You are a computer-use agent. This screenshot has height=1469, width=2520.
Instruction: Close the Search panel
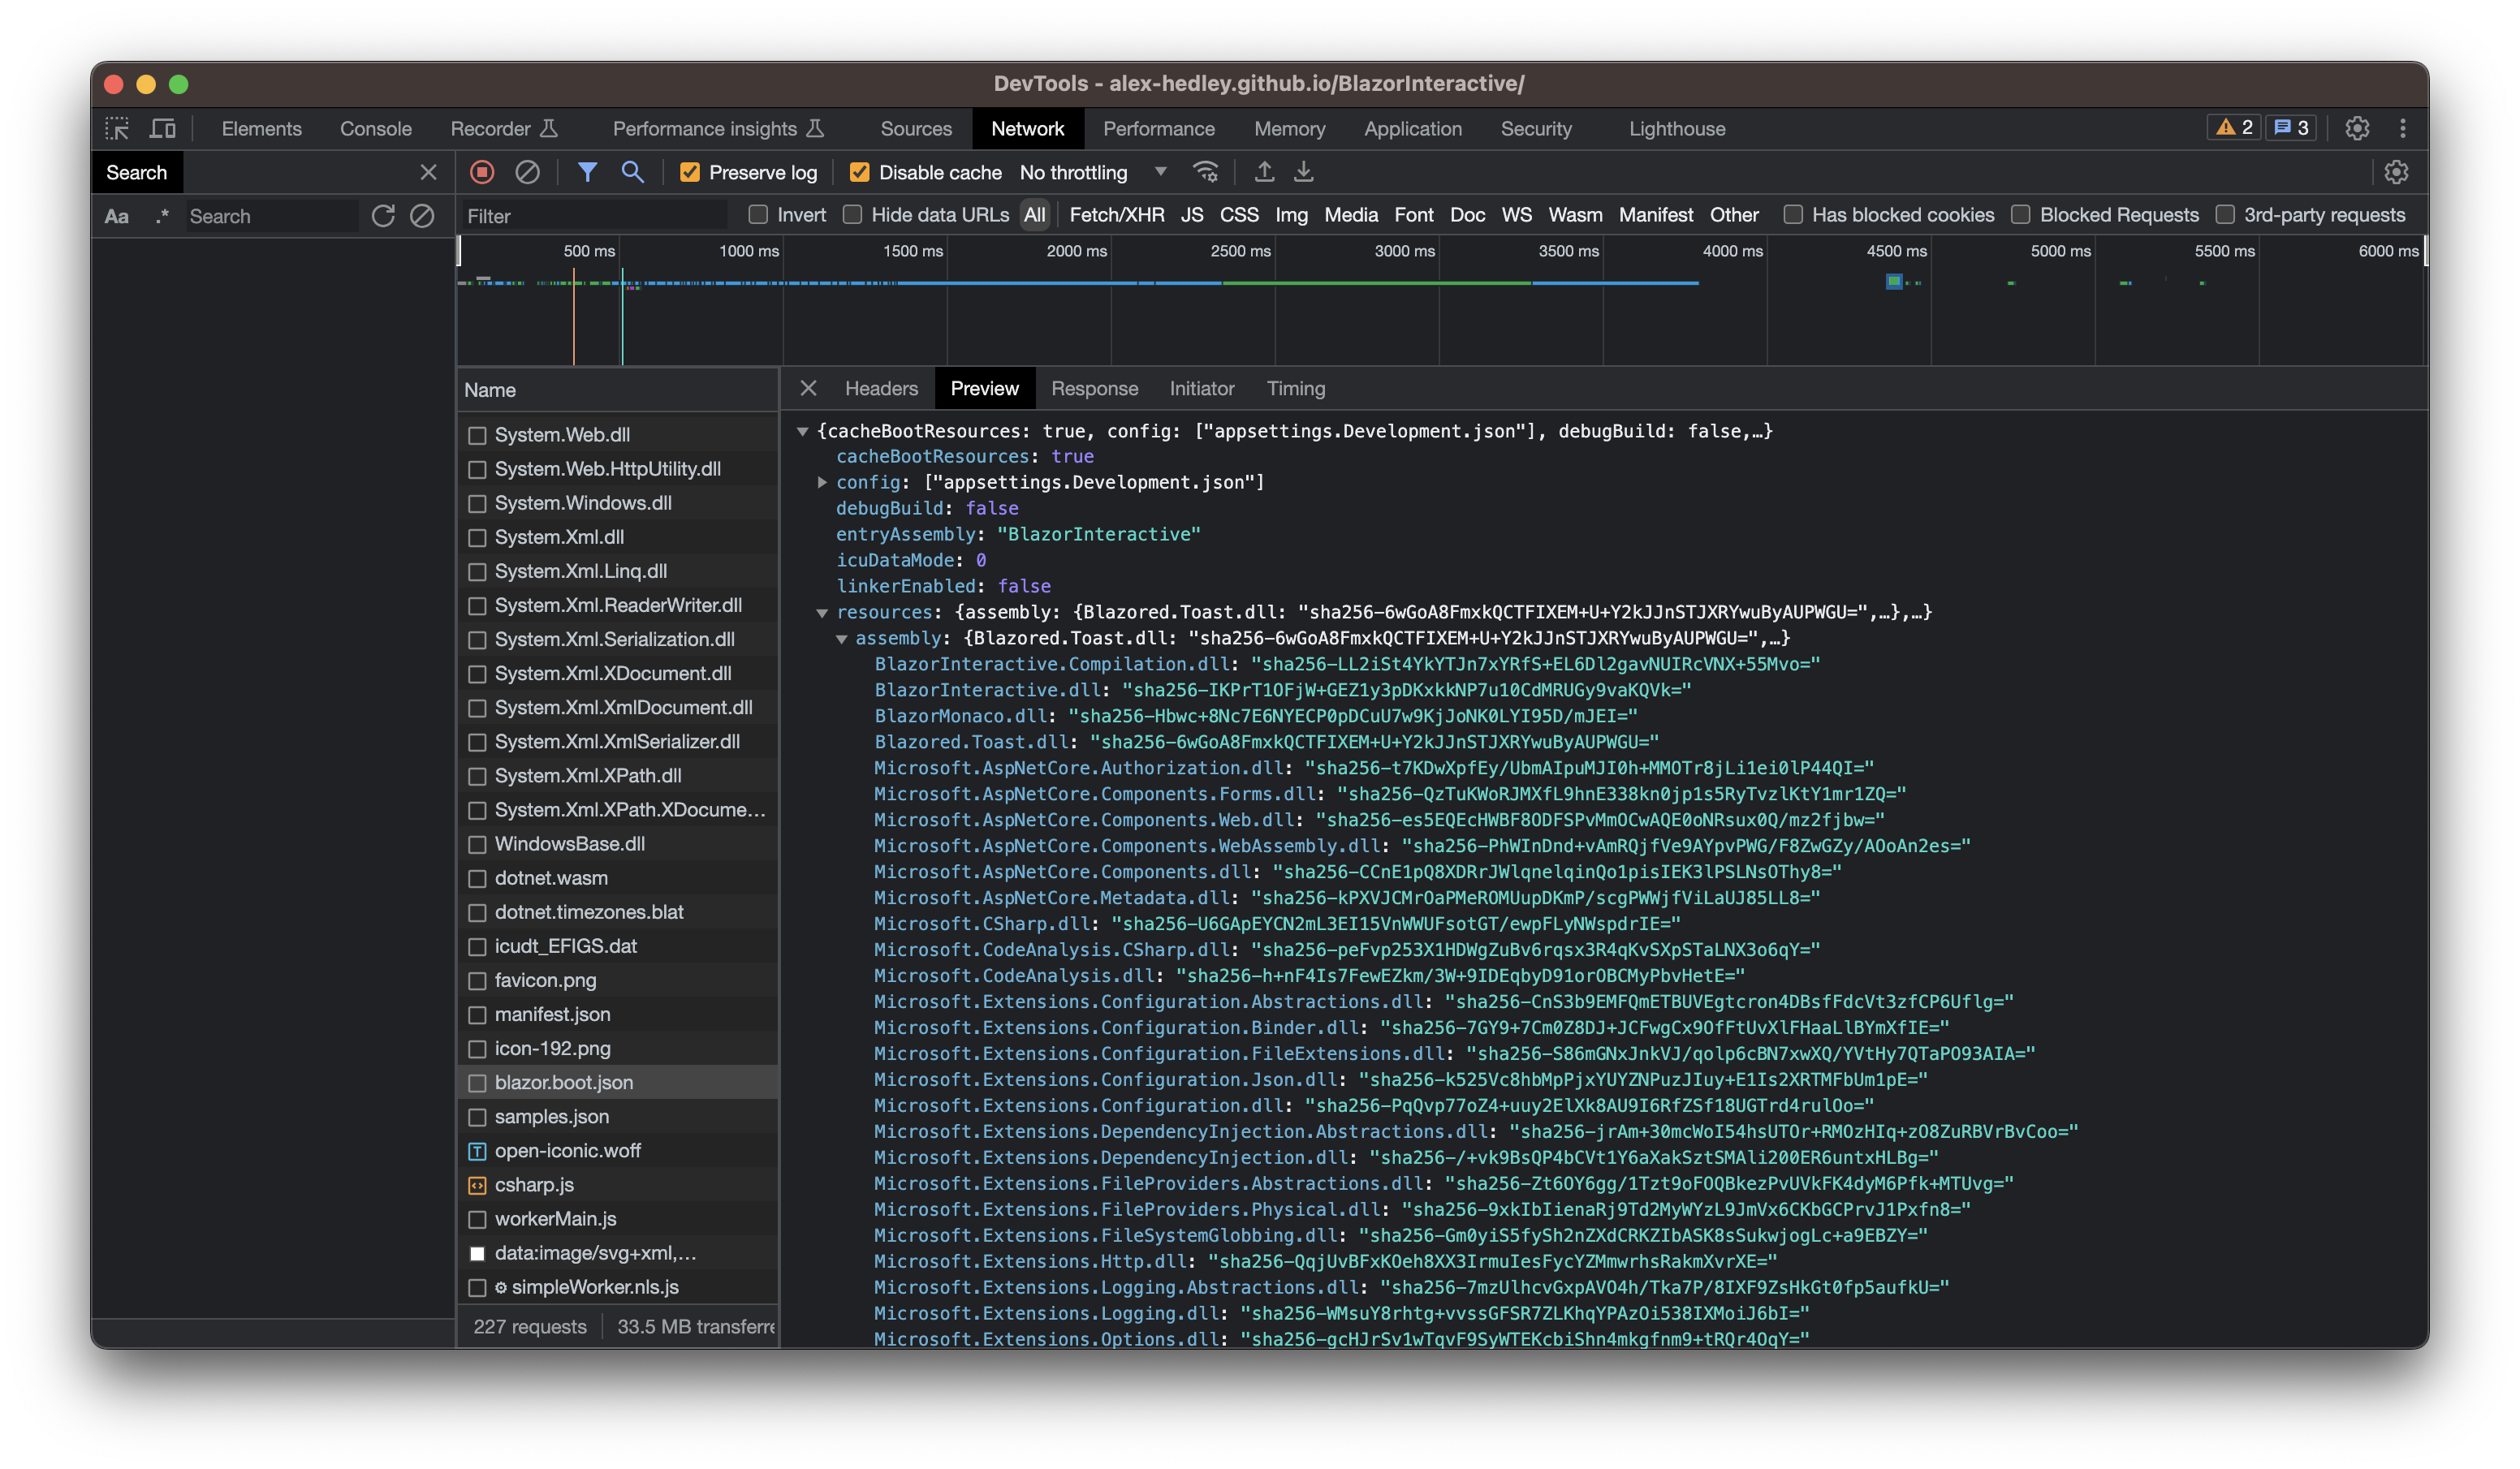pyautogui.click(x=428, y=172)
